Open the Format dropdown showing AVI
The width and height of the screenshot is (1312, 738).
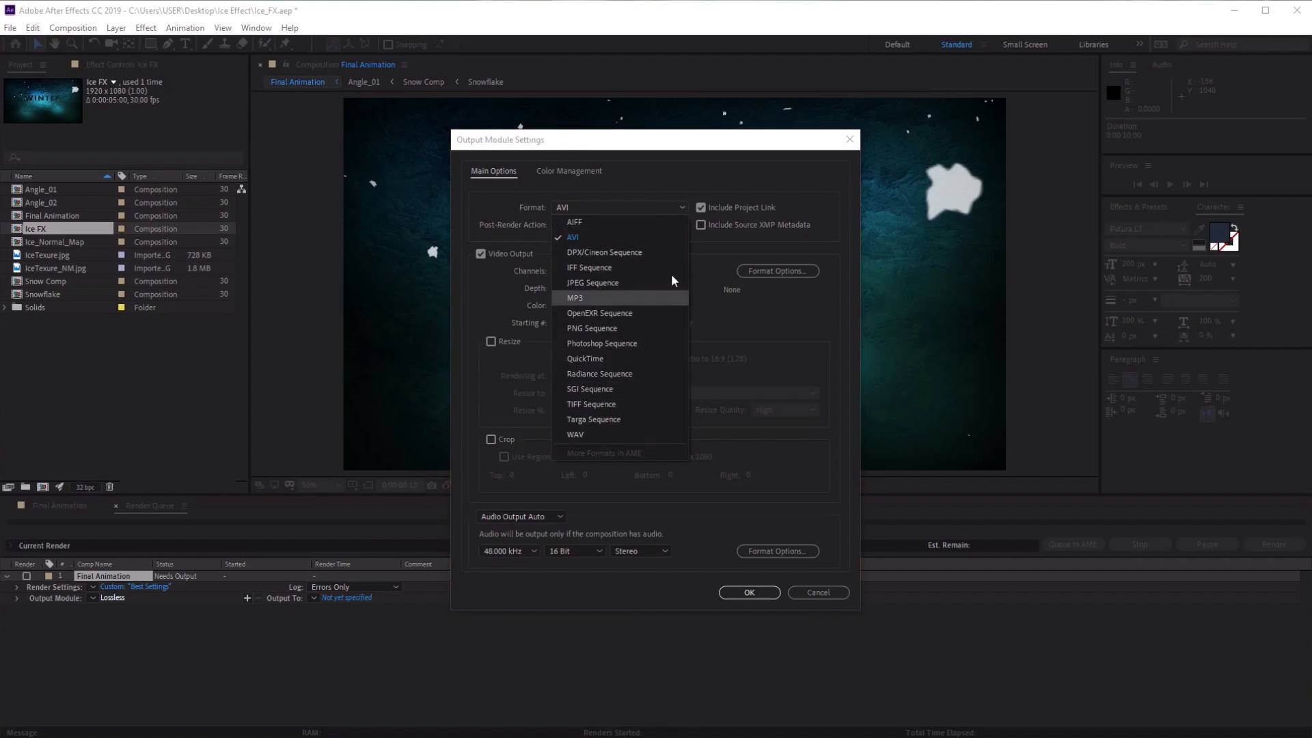point(619,207)
